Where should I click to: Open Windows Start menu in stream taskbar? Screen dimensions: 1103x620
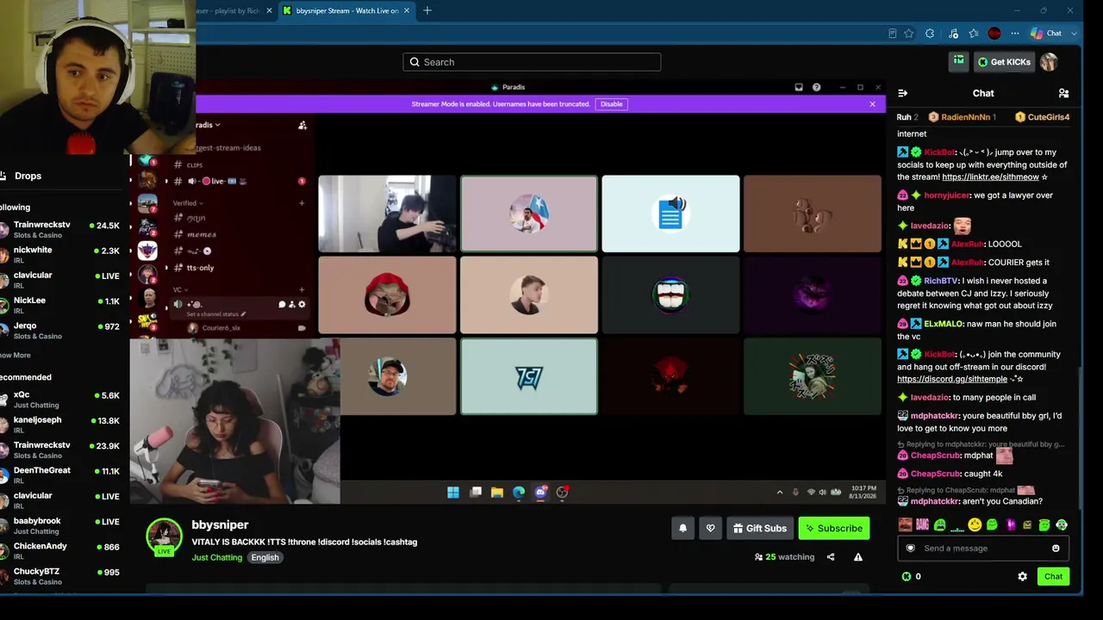[x=453, y=493]
